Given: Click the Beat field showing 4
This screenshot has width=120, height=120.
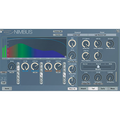Looking at the screenshot, I should point(5,78).
